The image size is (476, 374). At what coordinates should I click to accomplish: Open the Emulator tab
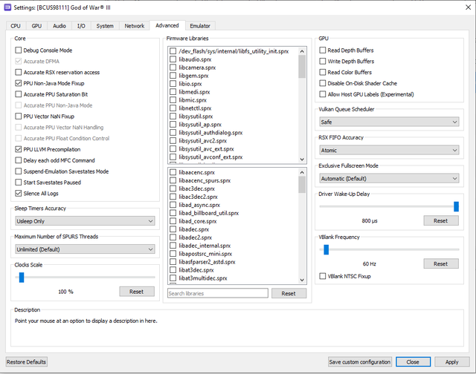pyautogui.click(x=200, y=26)
